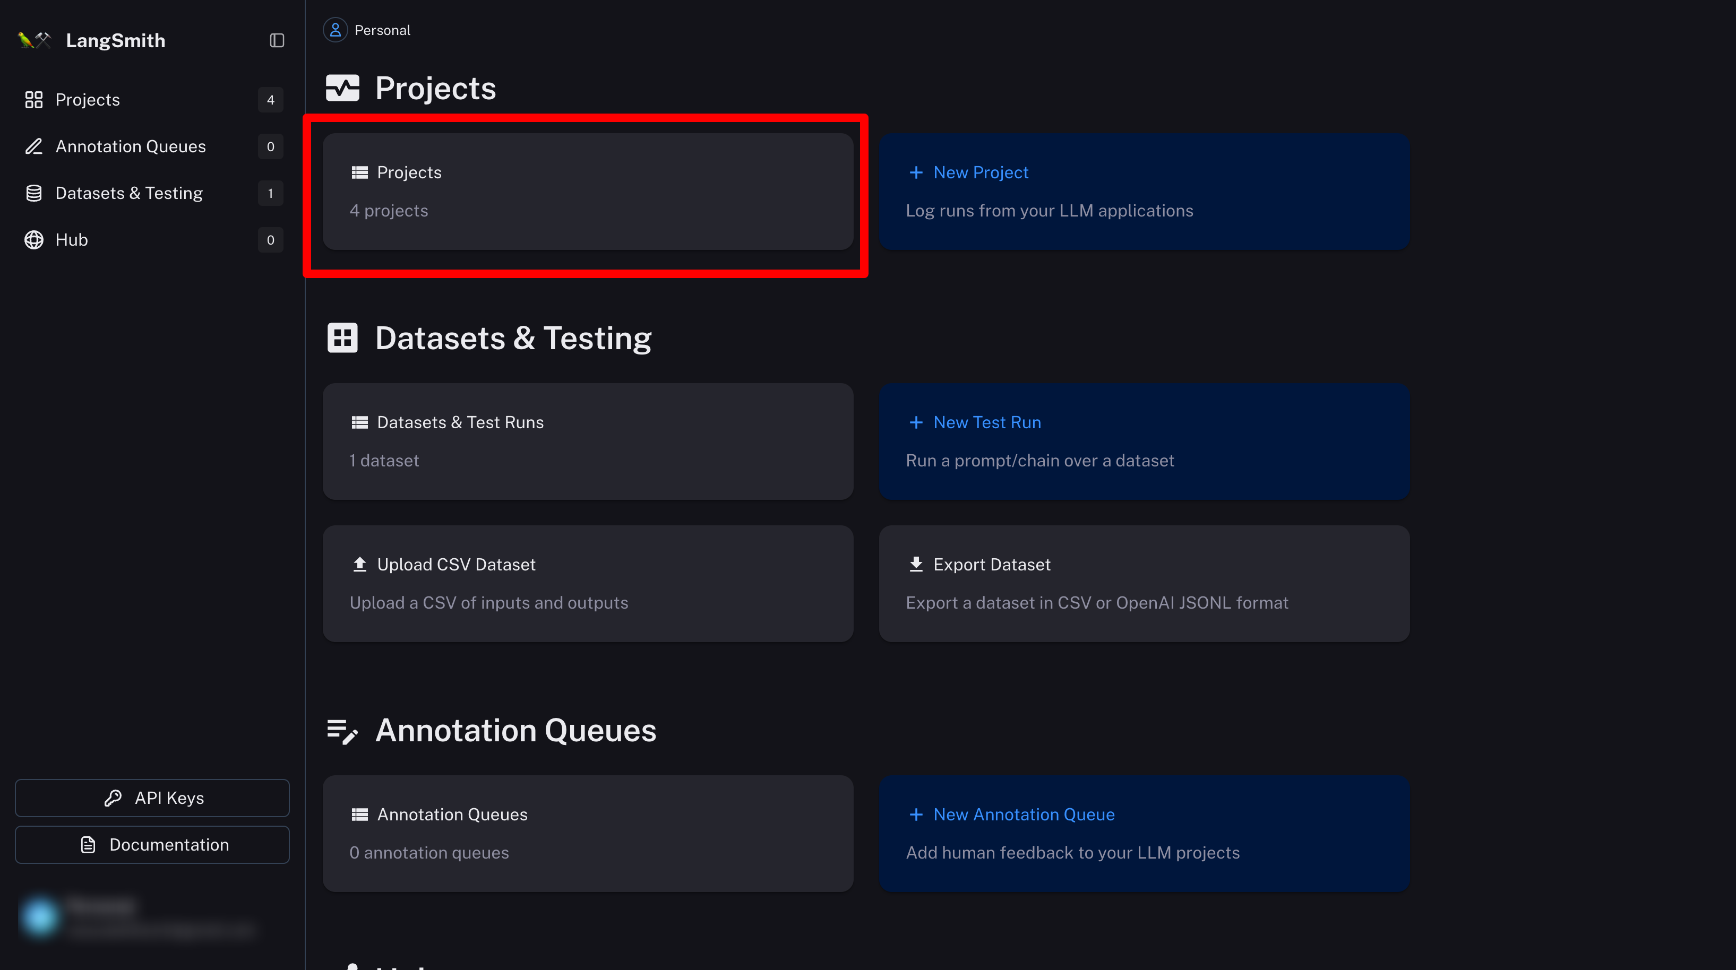Click the '1 dataset' subtitle text
1736x970 pixels.
pos(384,461)
